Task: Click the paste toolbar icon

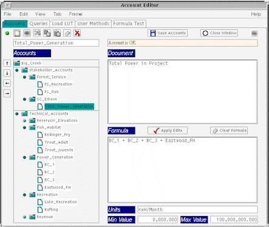Action: coord(57,33)
